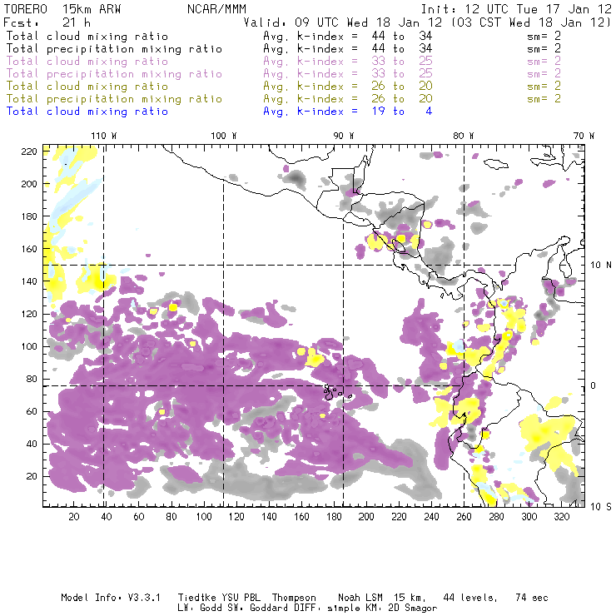616x616 pixels.
Task: Select the 'Valid: 09 UTC Wed 18 Jan 12' text
Action: coord(343,22)
